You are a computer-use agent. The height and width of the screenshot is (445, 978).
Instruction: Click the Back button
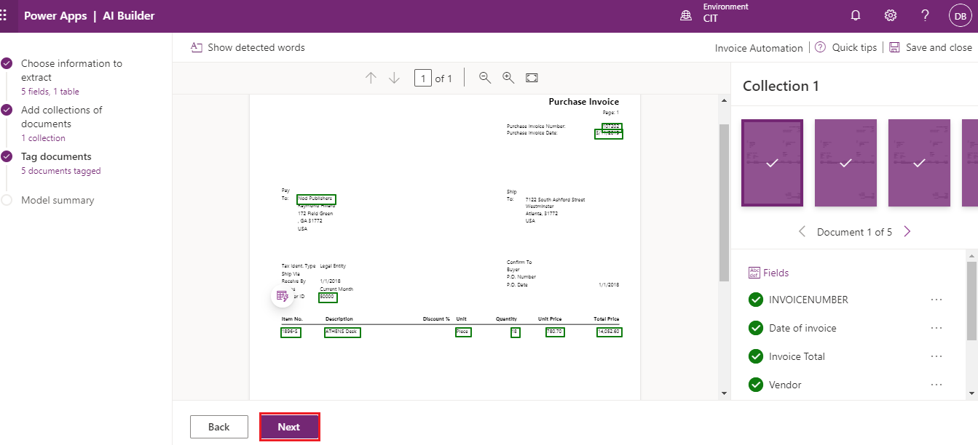pos(218,427)
